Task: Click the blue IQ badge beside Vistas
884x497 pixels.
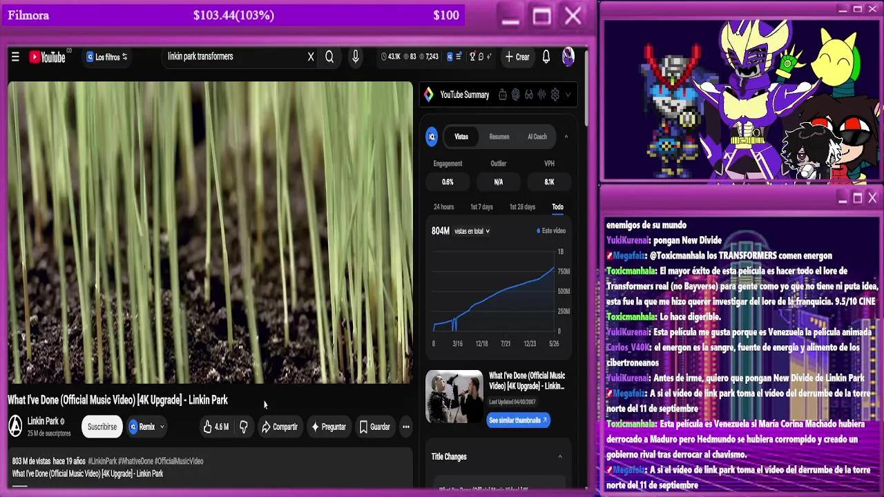Action: click(x=432, y=137)
